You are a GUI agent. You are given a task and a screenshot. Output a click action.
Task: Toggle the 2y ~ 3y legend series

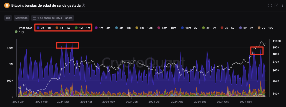pos(209,28)
